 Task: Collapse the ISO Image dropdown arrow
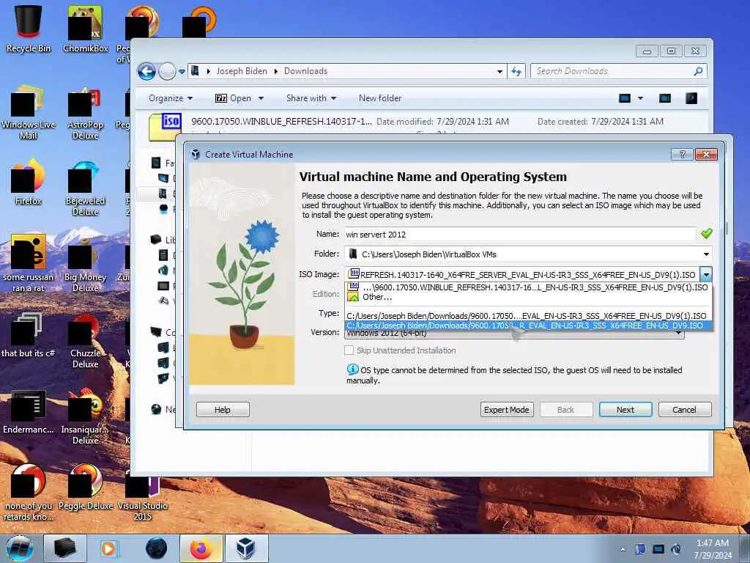click(x=706, y=274)
